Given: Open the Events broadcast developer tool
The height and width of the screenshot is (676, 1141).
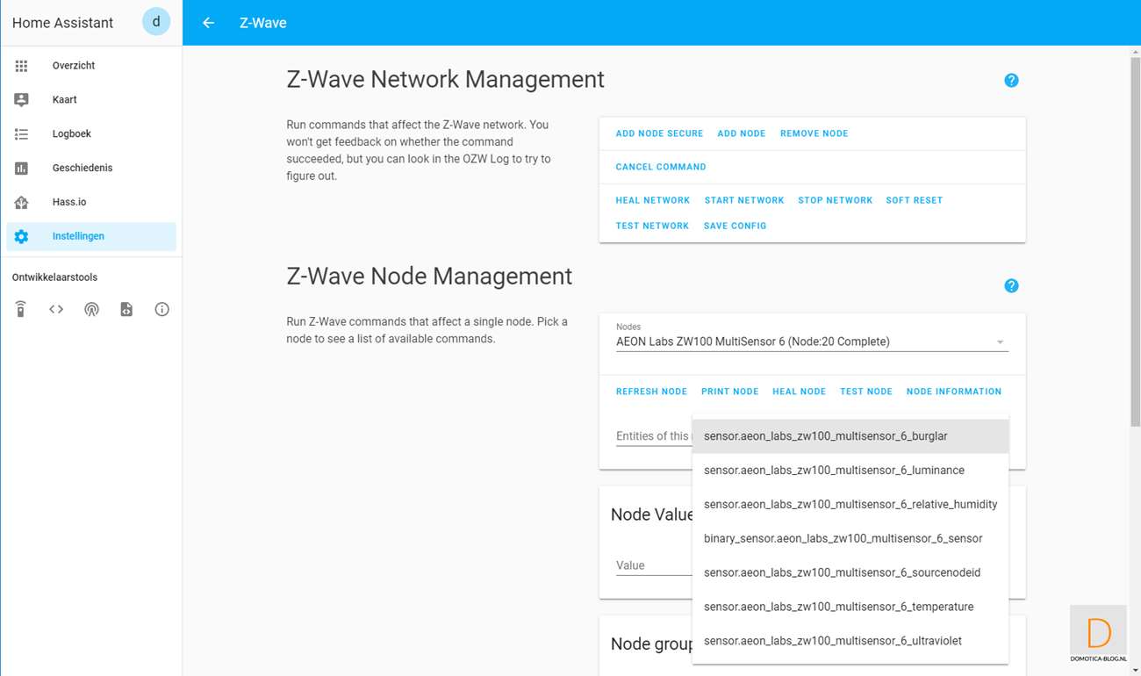Looking at the screenshot, I should (x=91, y=309).
